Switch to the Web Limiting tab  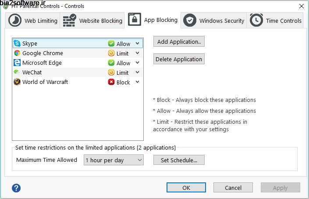click(x=34, y=21)
